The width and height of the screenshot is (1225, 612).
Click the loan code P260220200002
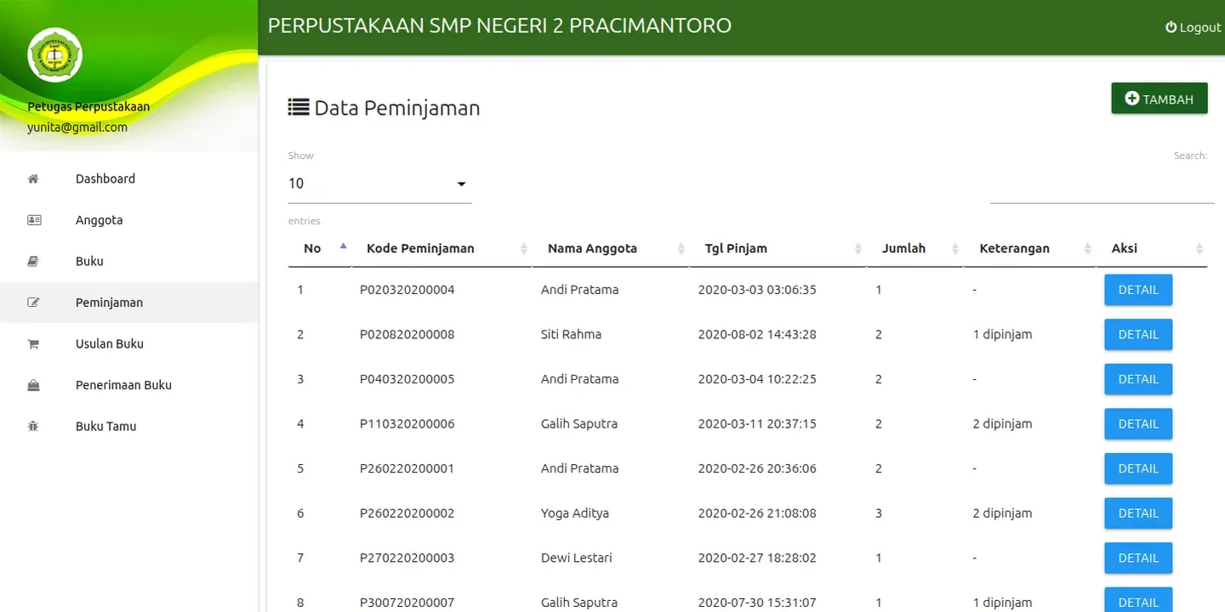click(x=407, y=513)
